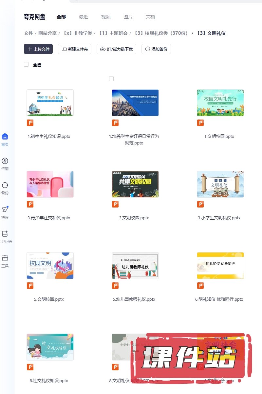This screenshot has width=262, height=394.
Task: Open the 首页 home sidebar icon
Action: coord(5,137)
